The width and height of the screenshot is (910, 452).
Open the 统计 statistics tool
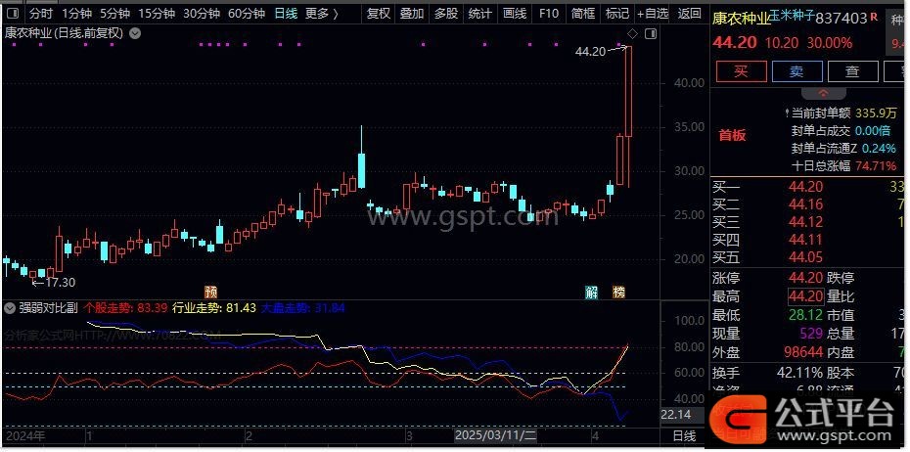480,14
